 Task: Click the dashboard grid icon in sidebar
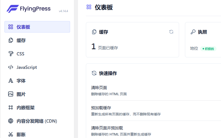click(x=11, y=27)
